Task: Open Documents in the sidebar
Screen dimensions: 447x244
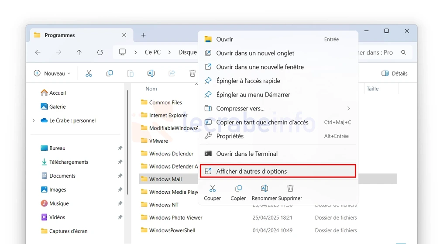Action: tap(58, 175)
